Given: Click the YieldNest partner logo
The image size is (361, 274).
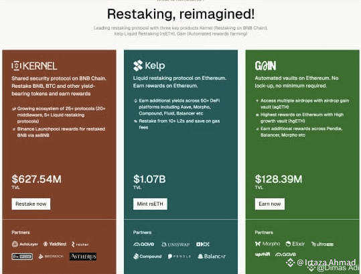Looking at the screenshot, I should [55, 244].
